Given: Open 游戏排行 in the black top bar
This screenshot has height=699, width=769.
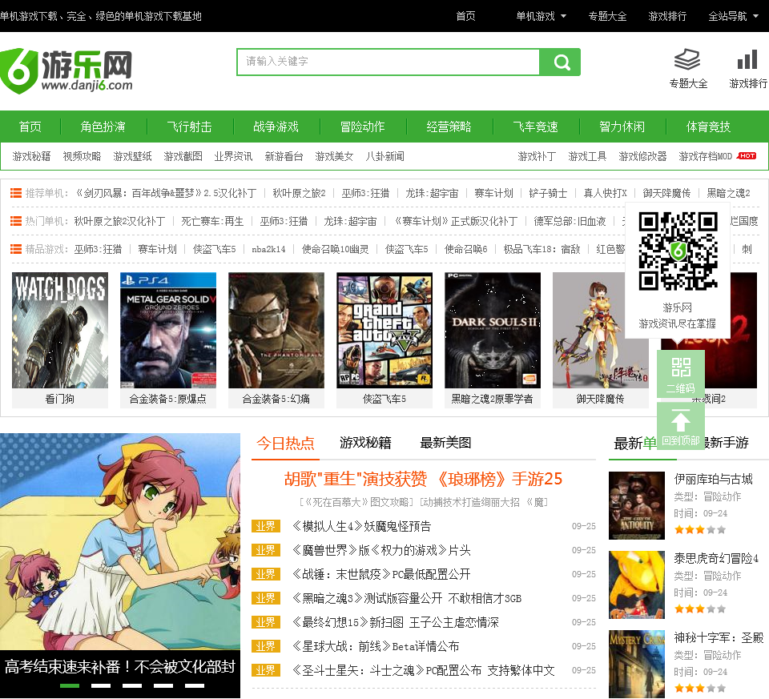Looking at the screenshot, I should (667, 16).
